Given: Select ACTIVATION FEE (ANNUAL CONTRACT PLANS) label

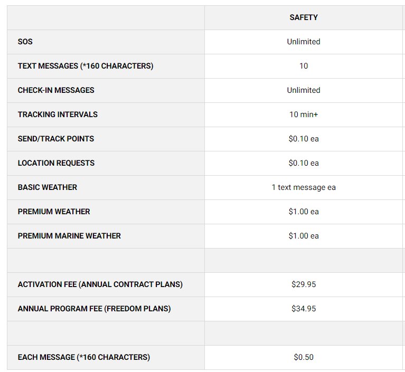Looking at the screenshot, I should click(100, 284).
